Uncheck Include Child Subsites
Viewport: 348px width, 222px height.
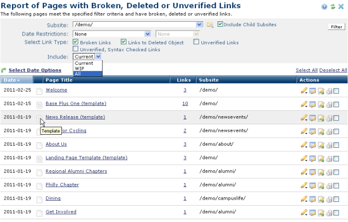(x=220, y=25)
